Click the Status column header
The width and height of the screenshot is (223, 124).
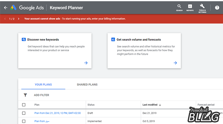coord(91,105)
